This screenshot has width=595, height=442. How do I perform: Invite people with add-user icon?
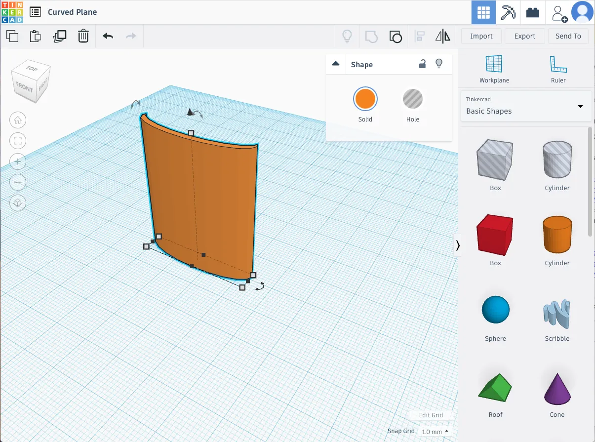click(x=559, y=12)
